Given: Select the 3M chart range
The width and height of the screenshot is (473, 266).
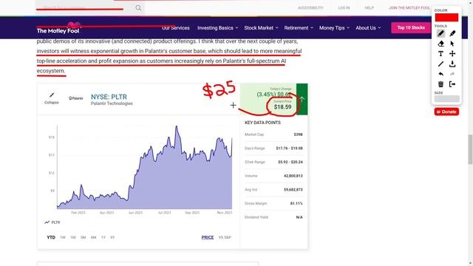Looking at the screenshot, I should [x=84, y=237].
